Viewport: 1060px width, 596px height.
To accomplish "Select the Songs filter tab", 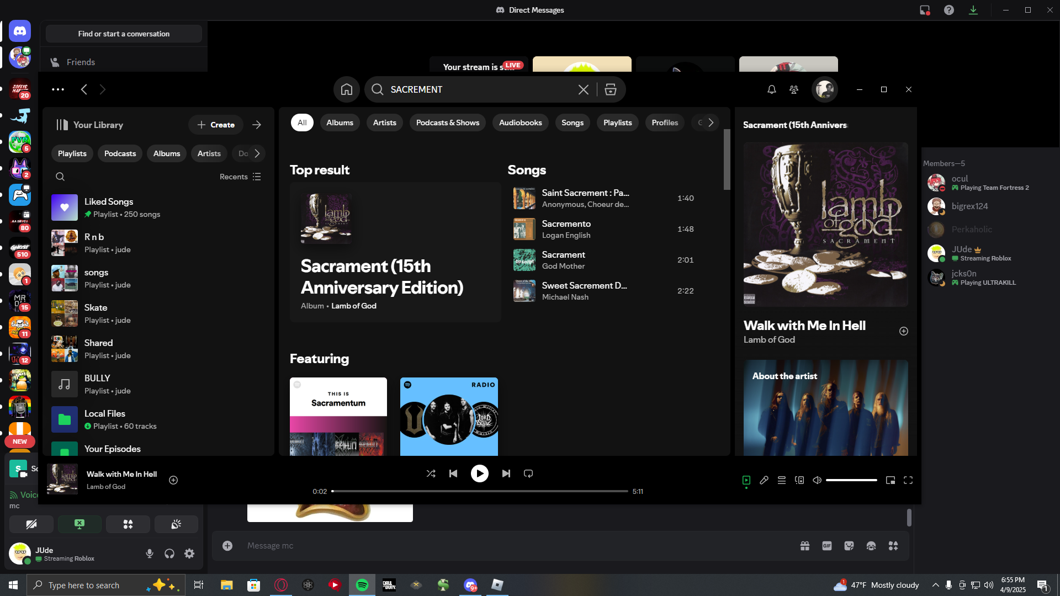I will click(x=573, y=123).
